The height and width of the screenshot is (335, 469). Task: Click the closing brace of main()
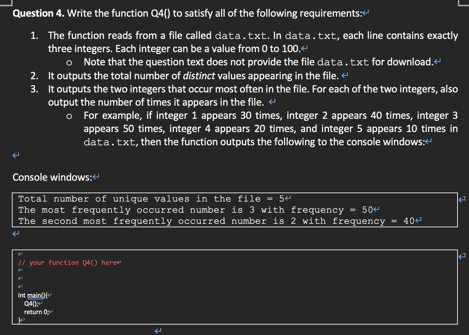[19, 320]
